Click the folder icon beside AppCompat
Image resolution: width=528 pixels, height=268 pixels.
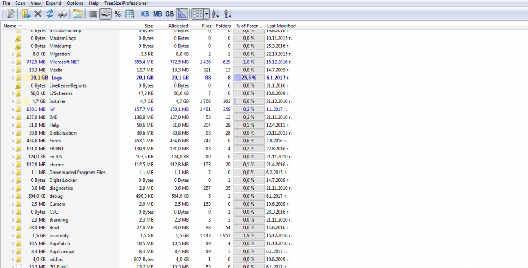click(18, 252)
